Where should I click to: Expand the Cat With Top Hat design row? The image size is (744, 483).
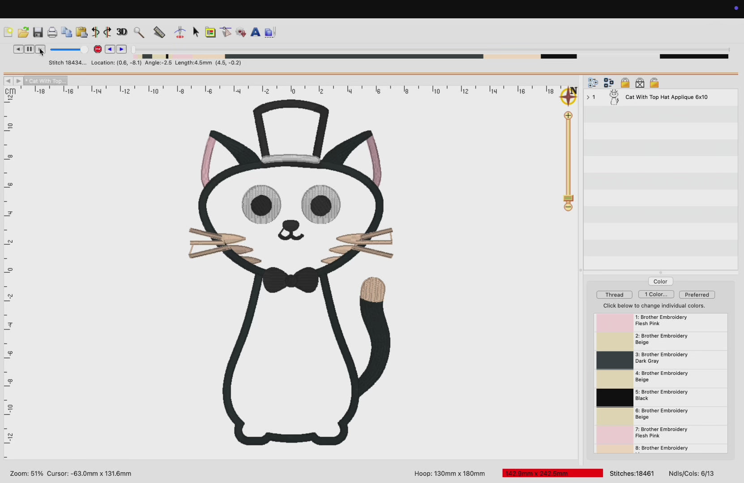coord(588,97)
